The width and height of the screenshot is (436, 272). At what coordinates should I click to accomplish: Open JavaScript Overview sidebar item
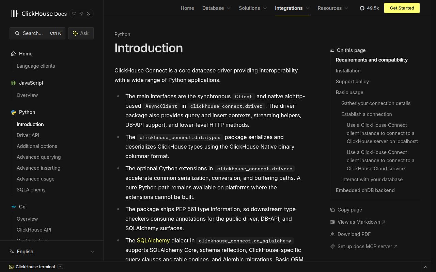click(x=27, y=95)
